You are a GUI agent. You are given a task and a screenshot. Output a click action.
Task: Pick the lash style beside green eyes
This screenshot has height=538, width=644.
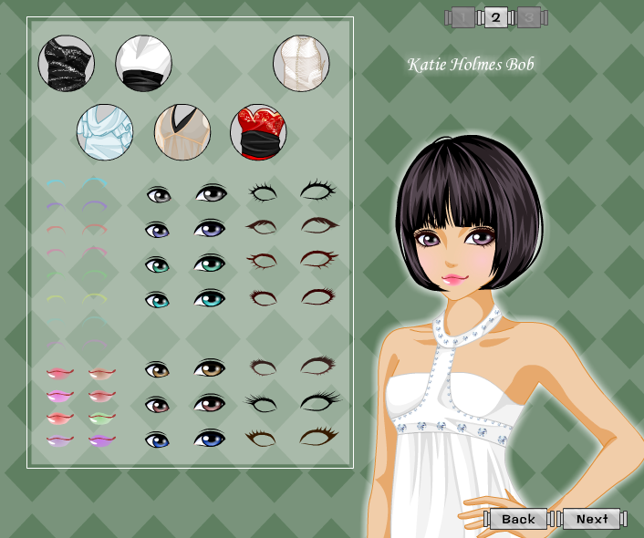[293, 260]
